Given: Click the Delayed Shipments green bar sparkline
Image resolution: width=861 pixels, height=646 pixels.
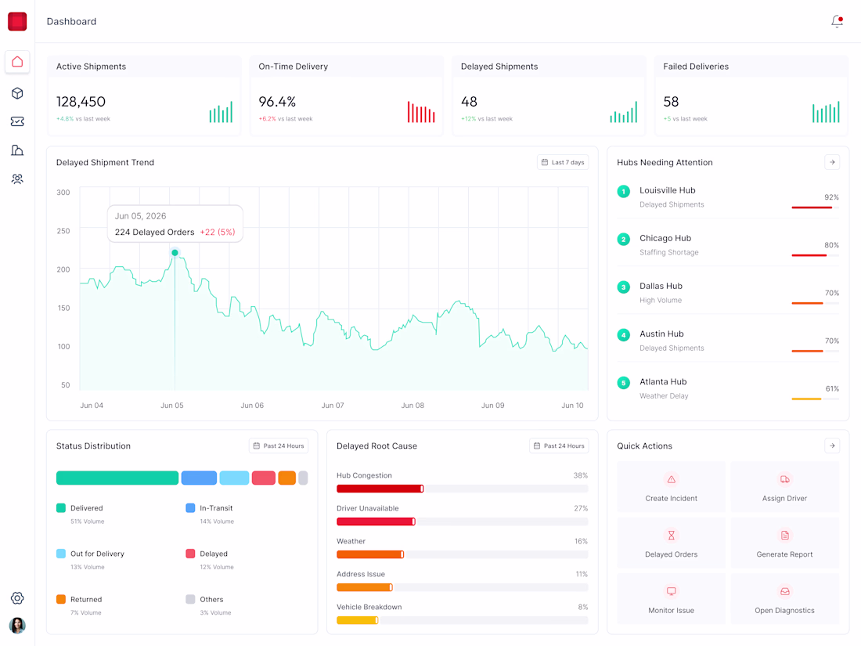Looking at the screenshot, I should click(623, 111).
